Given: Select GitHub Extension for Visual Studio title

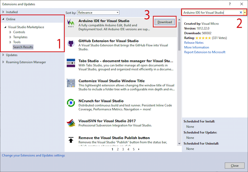Looking at the screenshot, I should coord(108,41).
